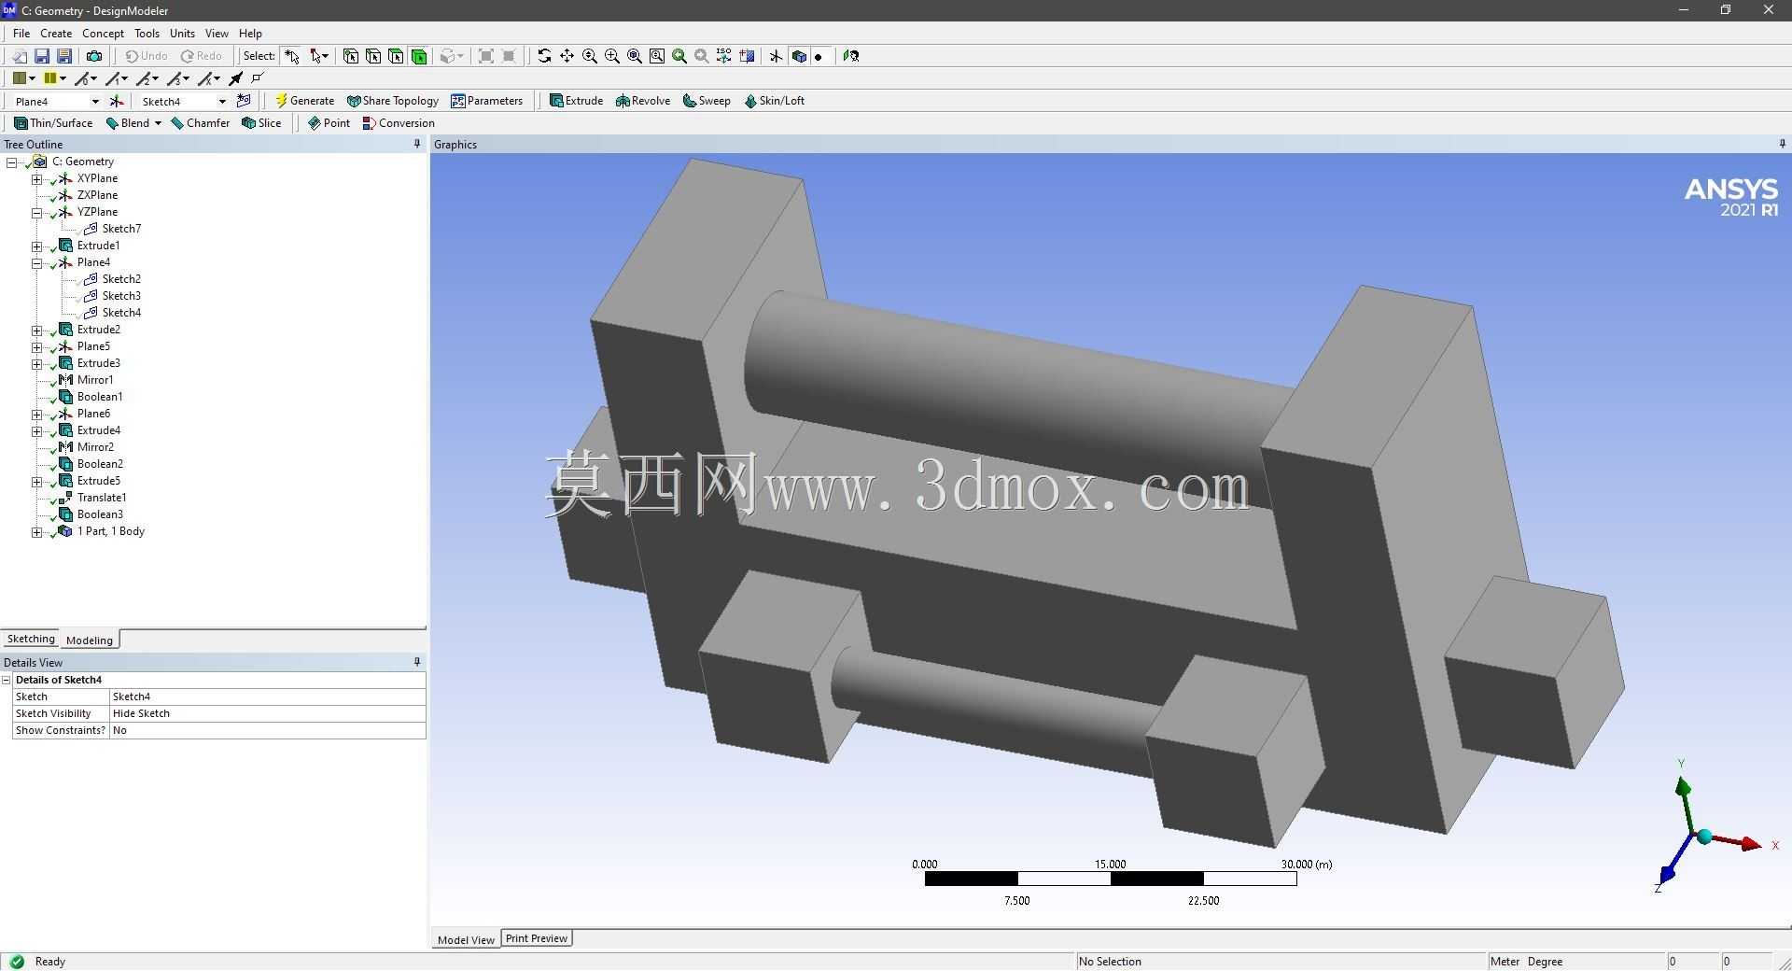
Task: Toggle the Points selection filter
Action: (351, 56)
